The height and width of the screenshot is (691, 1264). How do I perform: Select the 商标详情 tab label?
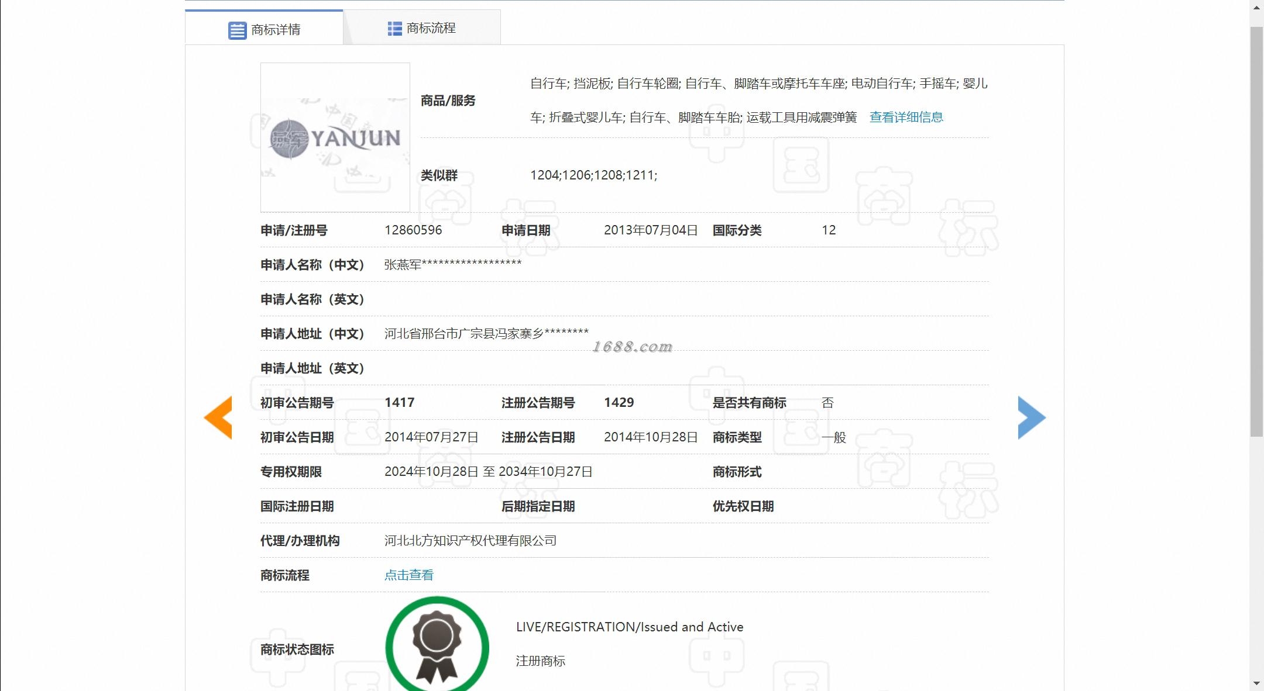pyautogui.click(x=276, y=30)
